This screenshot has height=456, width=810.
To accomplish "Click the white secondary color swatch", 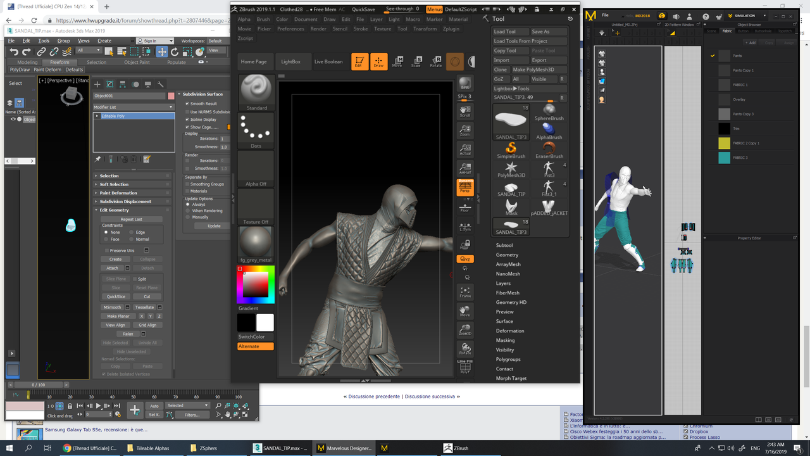I will [265, 322].
